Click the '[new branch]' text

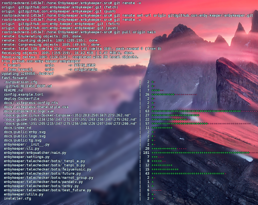click(x=20, y=69)
